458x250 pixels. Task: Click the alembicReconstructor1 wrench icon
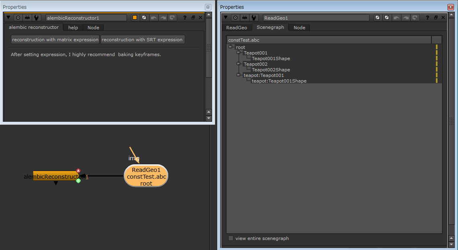click(x=37, y=18)
